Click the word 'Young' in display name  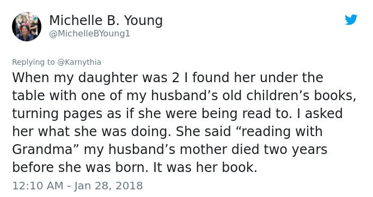(143, 21)
